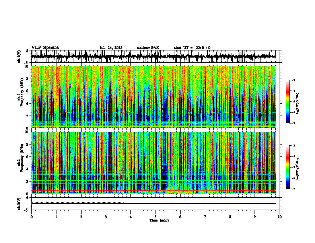Click the ch.1 voltage waveform panel
Screen dimensions: 315x243
click(x=155, y=56)
